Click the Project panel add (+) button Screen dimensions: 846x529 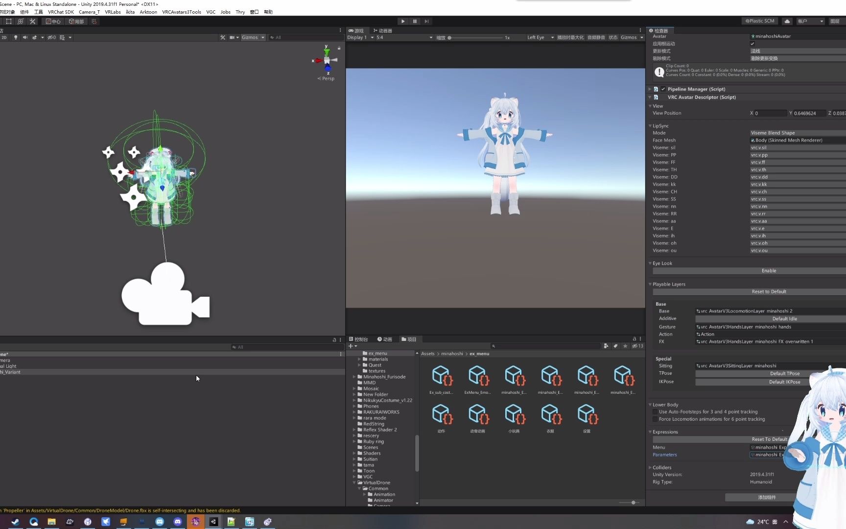[x=352, y=346]
